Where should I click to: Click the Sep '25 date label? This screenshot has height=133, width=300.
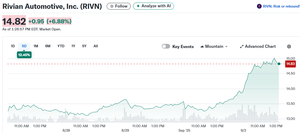[x=184, y=131]
